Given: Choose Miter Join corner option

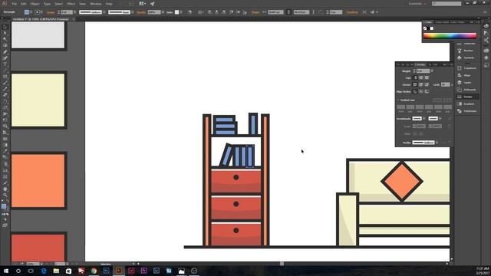Looking at the screenshot, I should click(415, 84).
